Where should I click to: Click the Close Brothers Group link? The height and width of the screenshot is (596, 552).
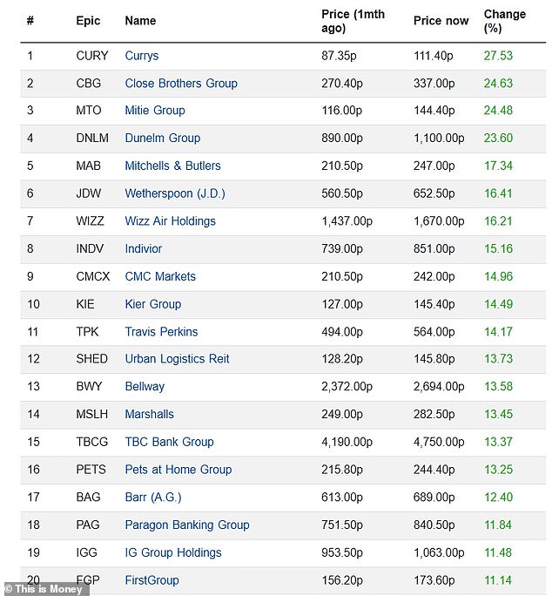[181, 84]
